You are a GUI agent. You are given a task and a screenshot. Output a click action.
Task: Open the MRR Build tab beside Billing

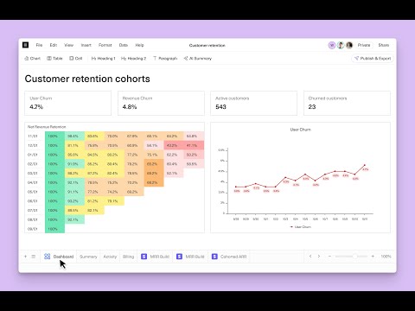coord(155,257)
